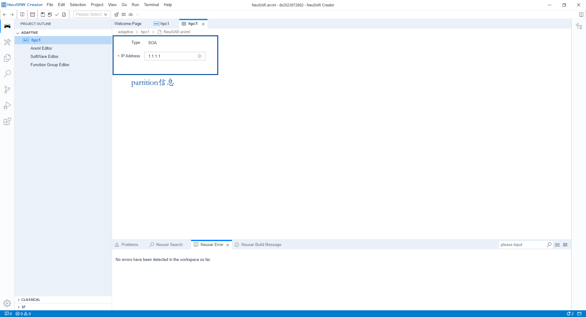Click the save file toolbar icon
The width and height of the screenshot is (586, 317).
click(42, 14)
